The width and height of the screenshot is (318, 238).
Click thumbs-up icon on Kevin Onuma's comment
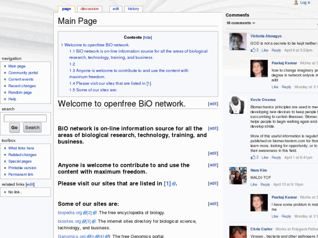coord(253,157)
